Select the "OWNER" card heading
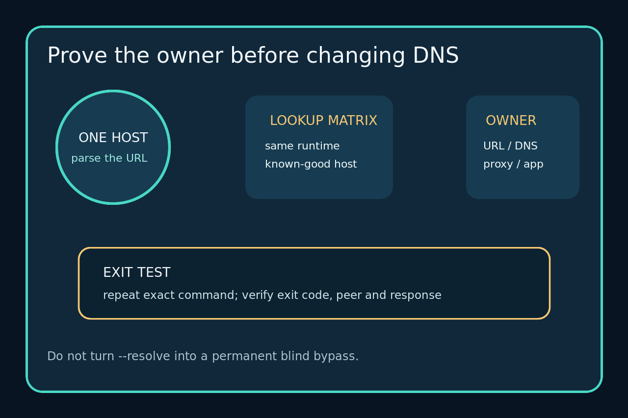Screen dimensions: 628x418 coord(511,121)
